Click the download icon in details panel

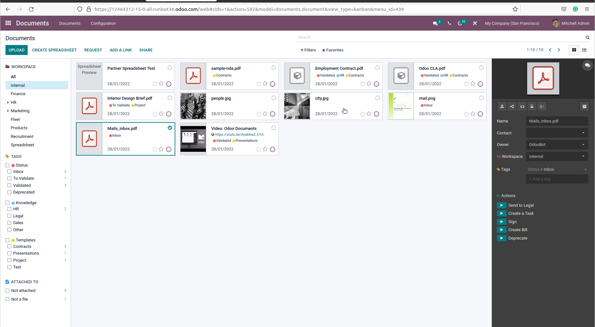[x=502, y=106]
